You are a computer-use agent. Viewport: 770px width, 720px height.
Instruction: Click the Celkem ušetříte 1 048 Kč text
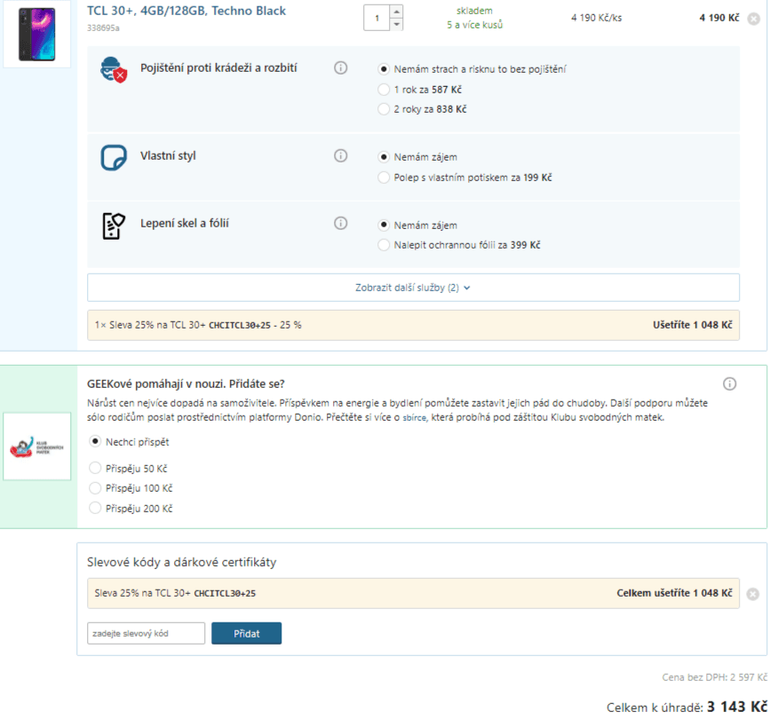click(674, 593)
